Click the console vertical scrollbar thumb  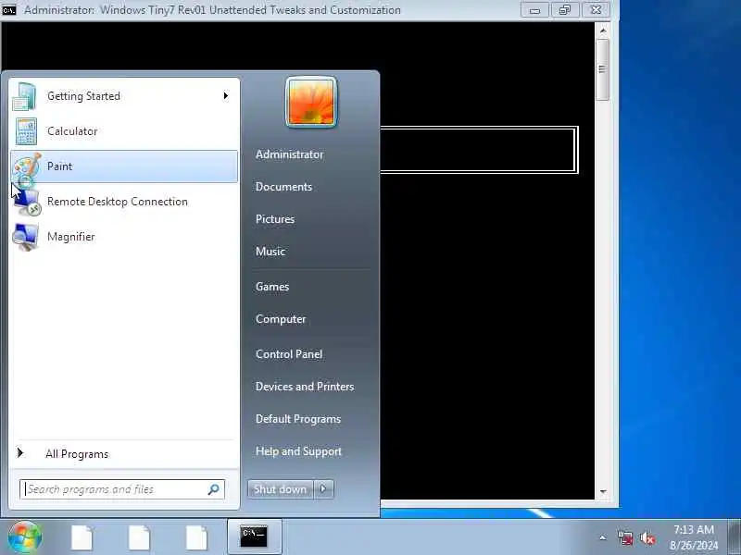click(603, 69)
